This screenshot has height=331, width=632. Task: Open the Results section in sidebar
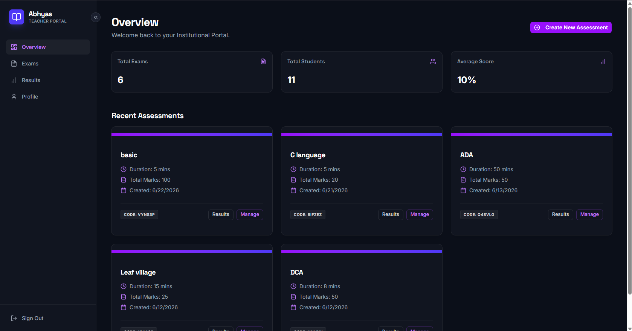pyautogui.click(x=48, y=80)
